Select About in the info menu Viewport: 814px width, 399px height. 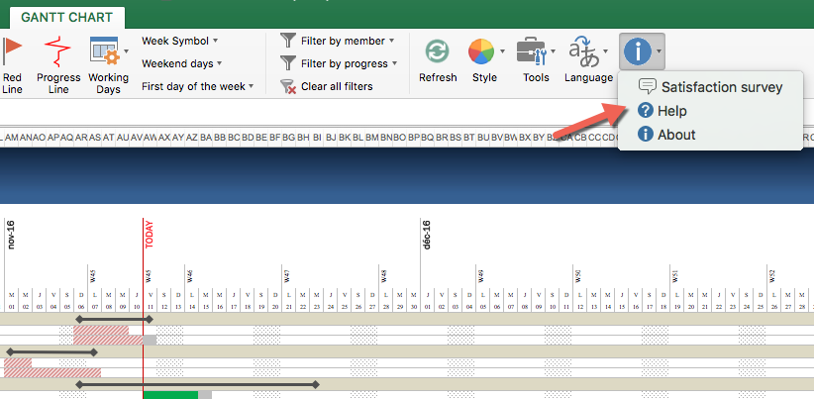point(676,135)
